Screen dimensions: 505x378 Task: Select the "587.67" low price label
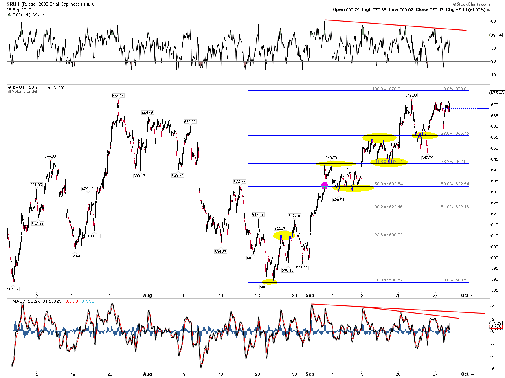pos(14,289)
